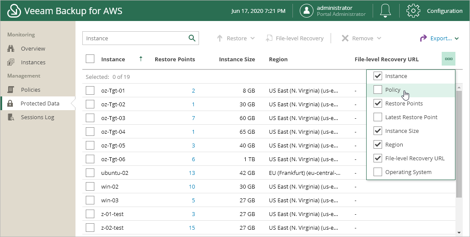
Task: Click the Configuration gear icon
Action: 413,11
